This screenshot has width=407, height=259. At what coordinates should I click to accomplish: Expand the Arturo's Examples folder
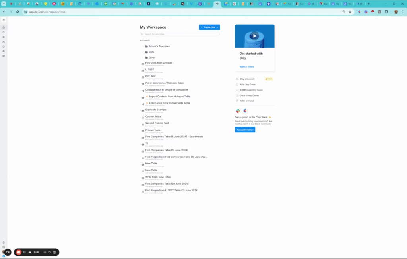(143, 46)
